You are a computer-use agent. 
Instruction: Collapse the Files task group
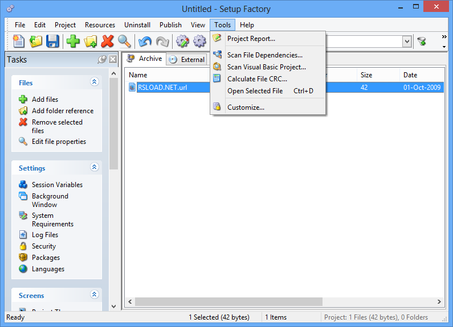click(94, 82)
